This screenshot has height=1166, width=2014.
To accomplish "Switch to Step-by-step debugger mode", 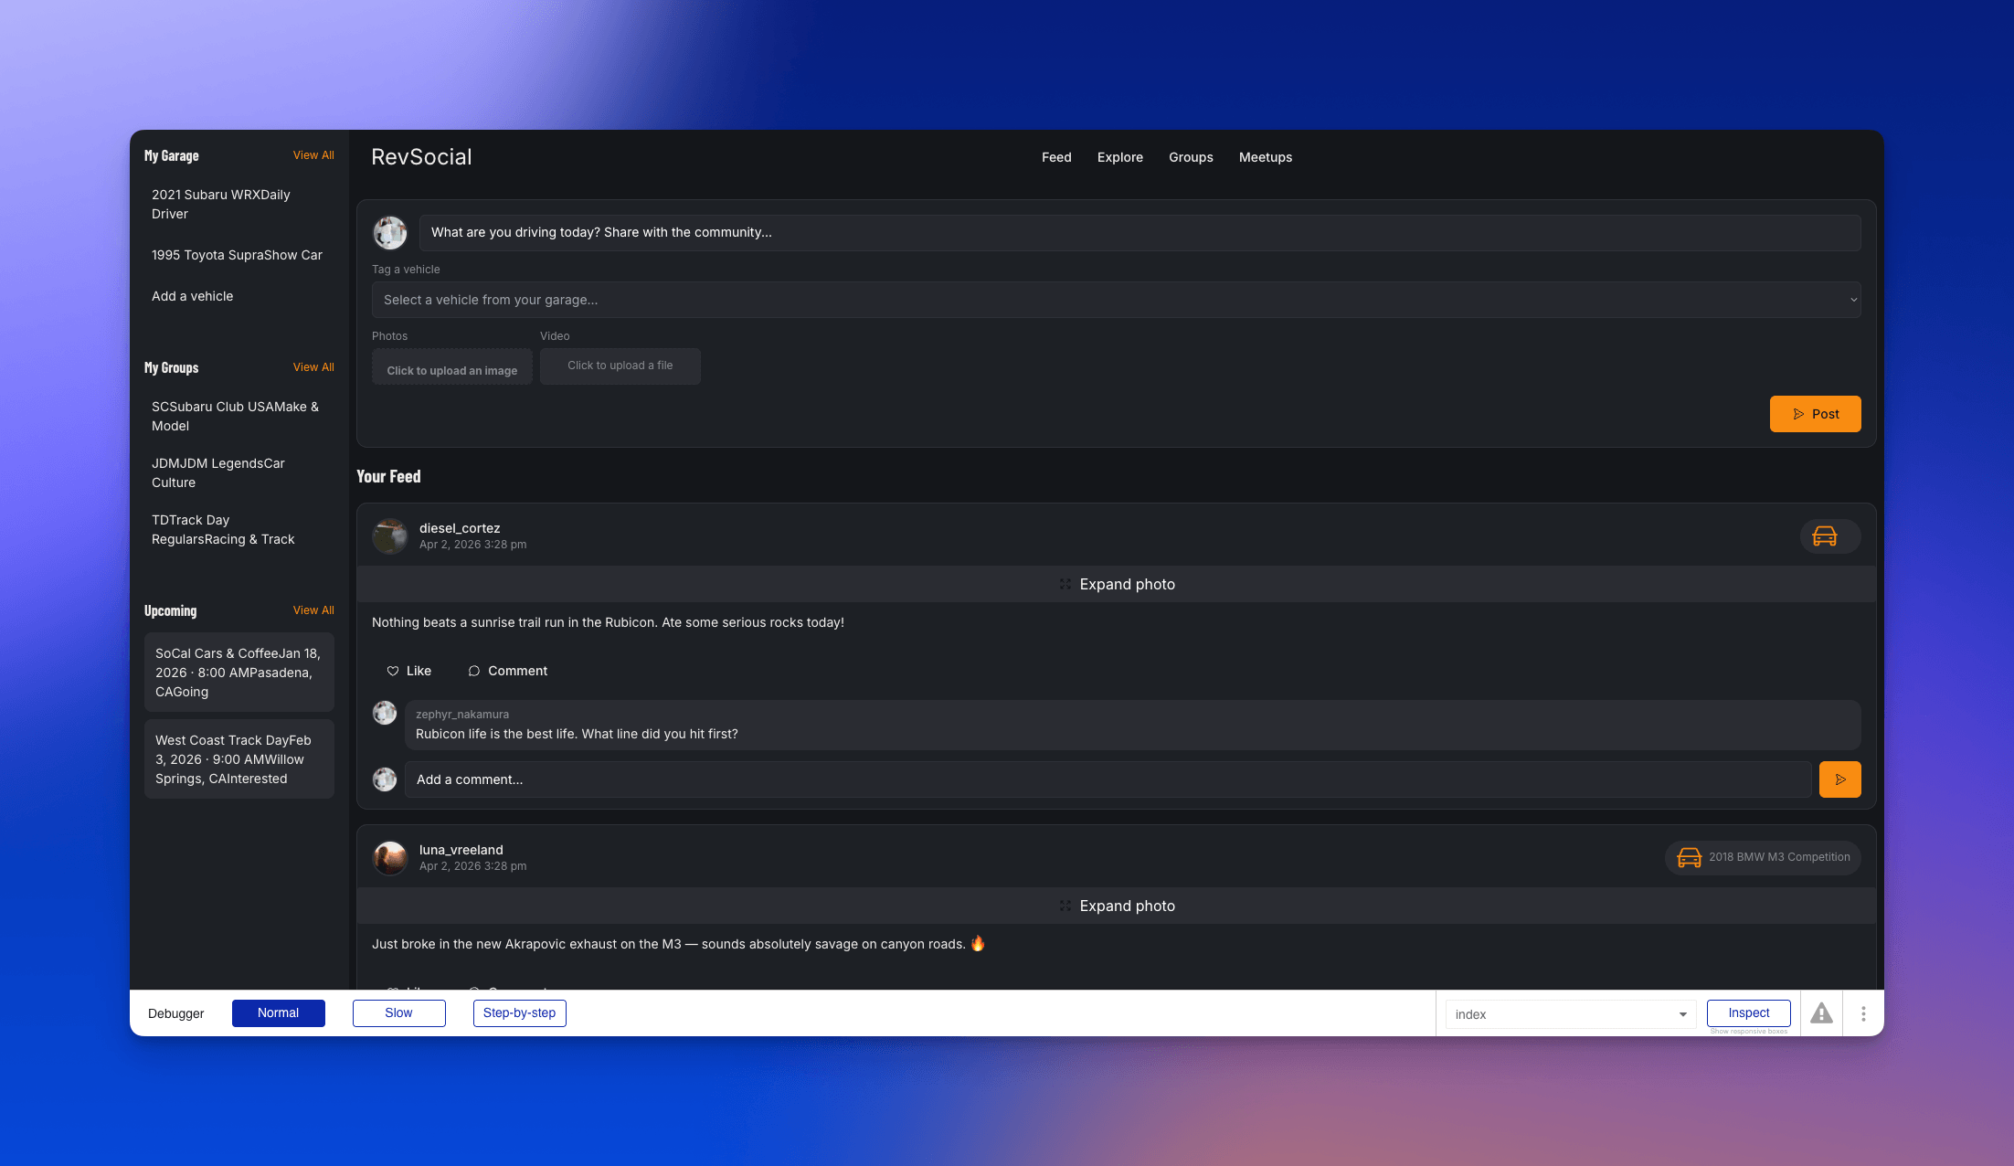I will pyautogui.click(x=519, y=1012).
